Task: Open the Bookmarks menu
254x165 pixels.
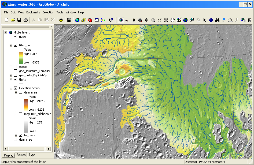Action: coord(33,12)
